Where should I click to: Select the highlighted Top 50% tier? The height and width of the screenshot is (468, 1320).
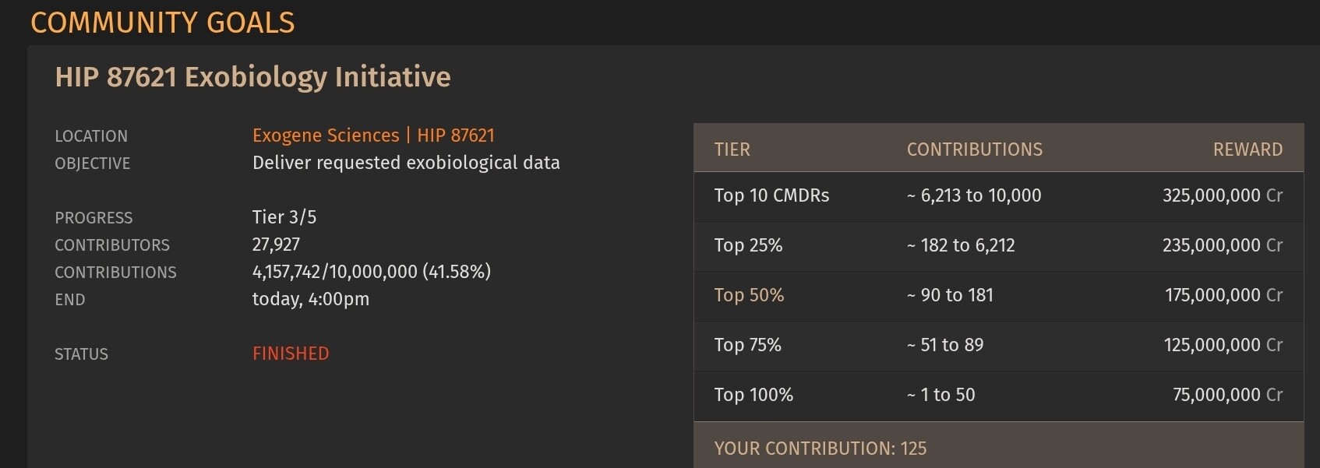(x=749, y=295)
